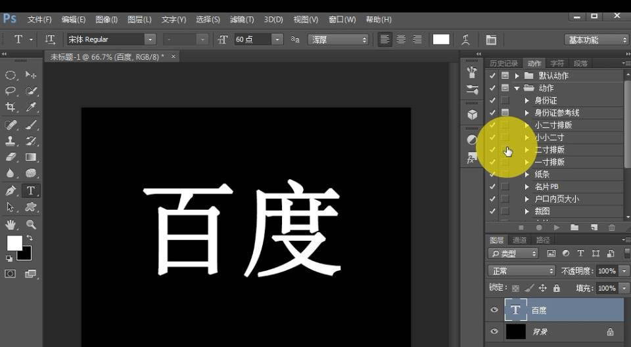The image size is (631, 347).
Task: Open the warp text dialog
Action: (465, 39)
